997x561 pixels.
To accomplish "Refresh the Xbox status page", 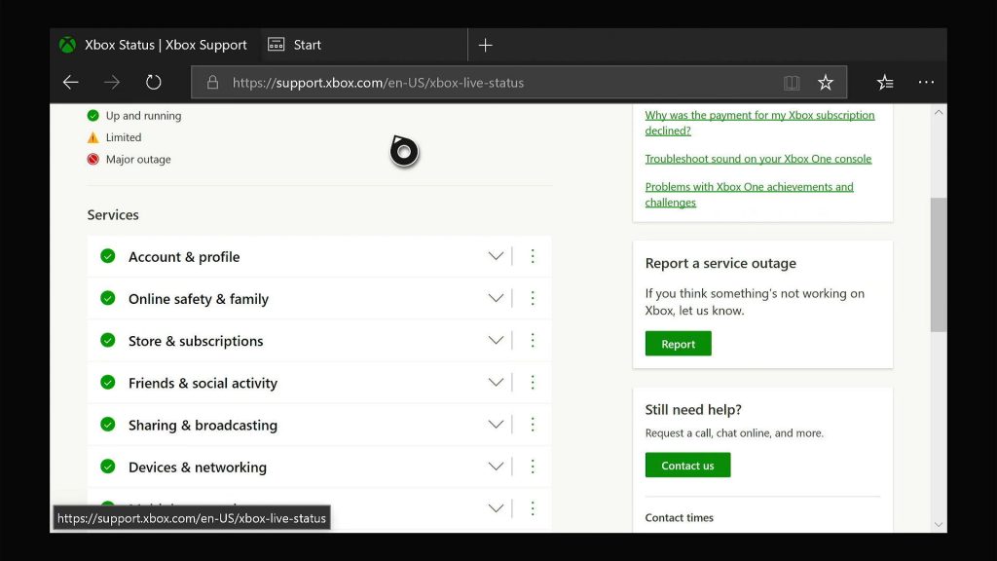I will pos(153,82).
